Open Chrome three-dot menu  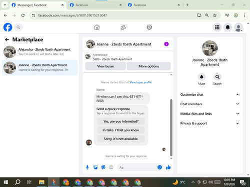pos(244,15)
